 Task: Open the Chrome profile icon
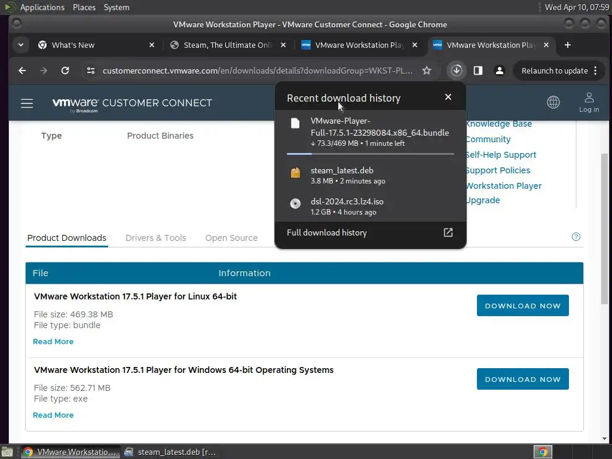coord(499,71)
